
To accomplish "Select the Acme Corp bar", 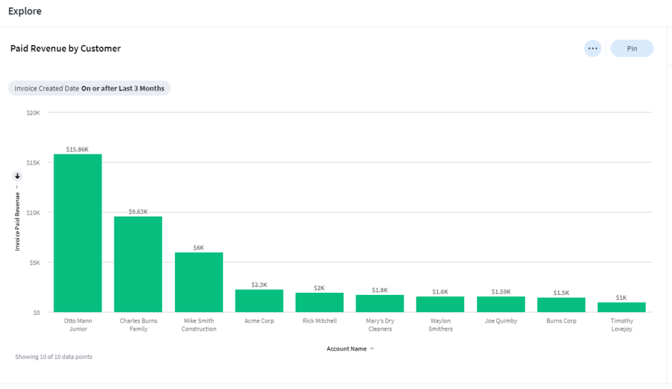I will tap(259, 301).
